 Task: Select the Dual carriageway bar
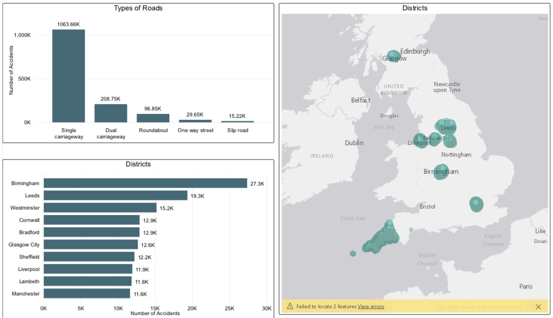tap(111, 113)
